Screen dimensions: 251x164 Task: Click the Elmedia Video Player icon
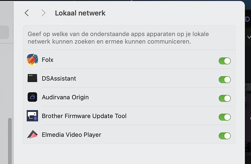(32, 135)
